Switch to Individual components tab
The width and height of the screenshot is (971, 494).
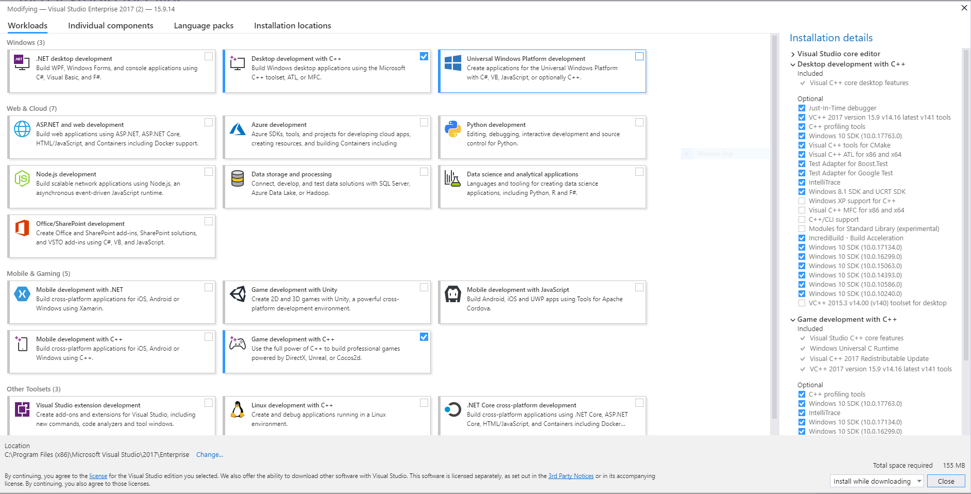click(x=111, y=26)
